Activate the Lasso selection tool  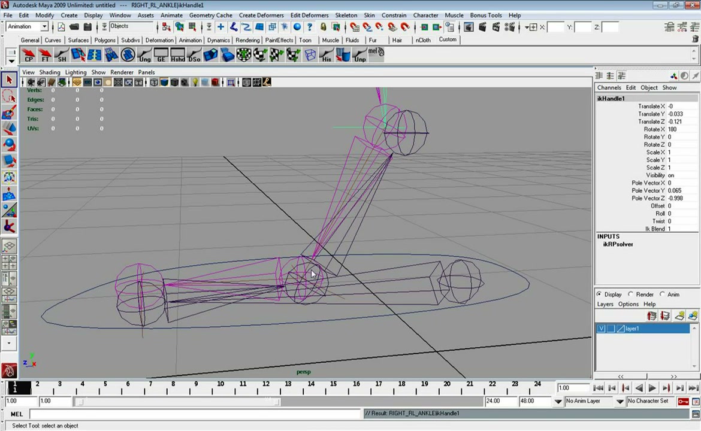(x=9, y=96)
